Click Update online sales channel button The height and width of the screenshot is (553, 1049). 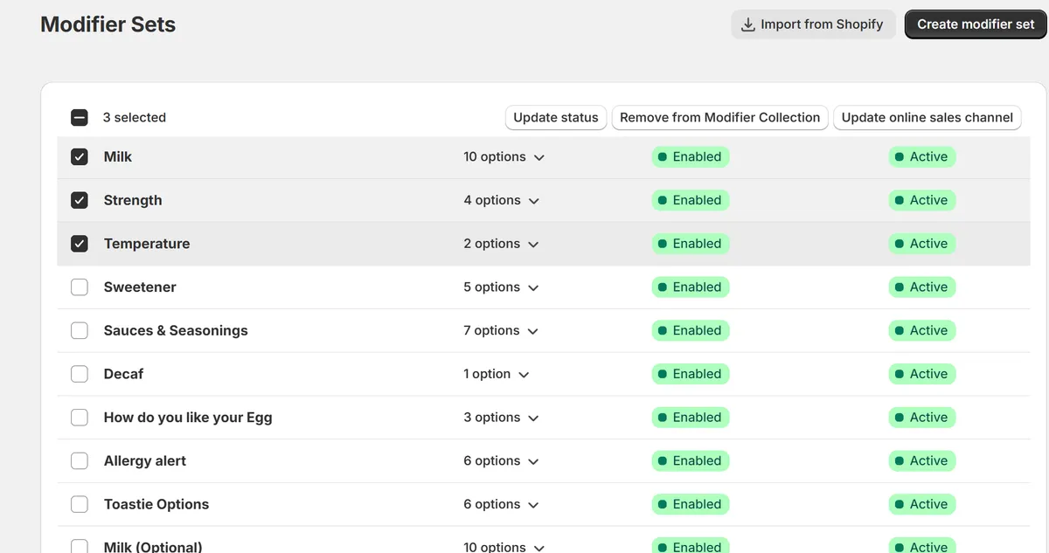(x=927, y=117)
